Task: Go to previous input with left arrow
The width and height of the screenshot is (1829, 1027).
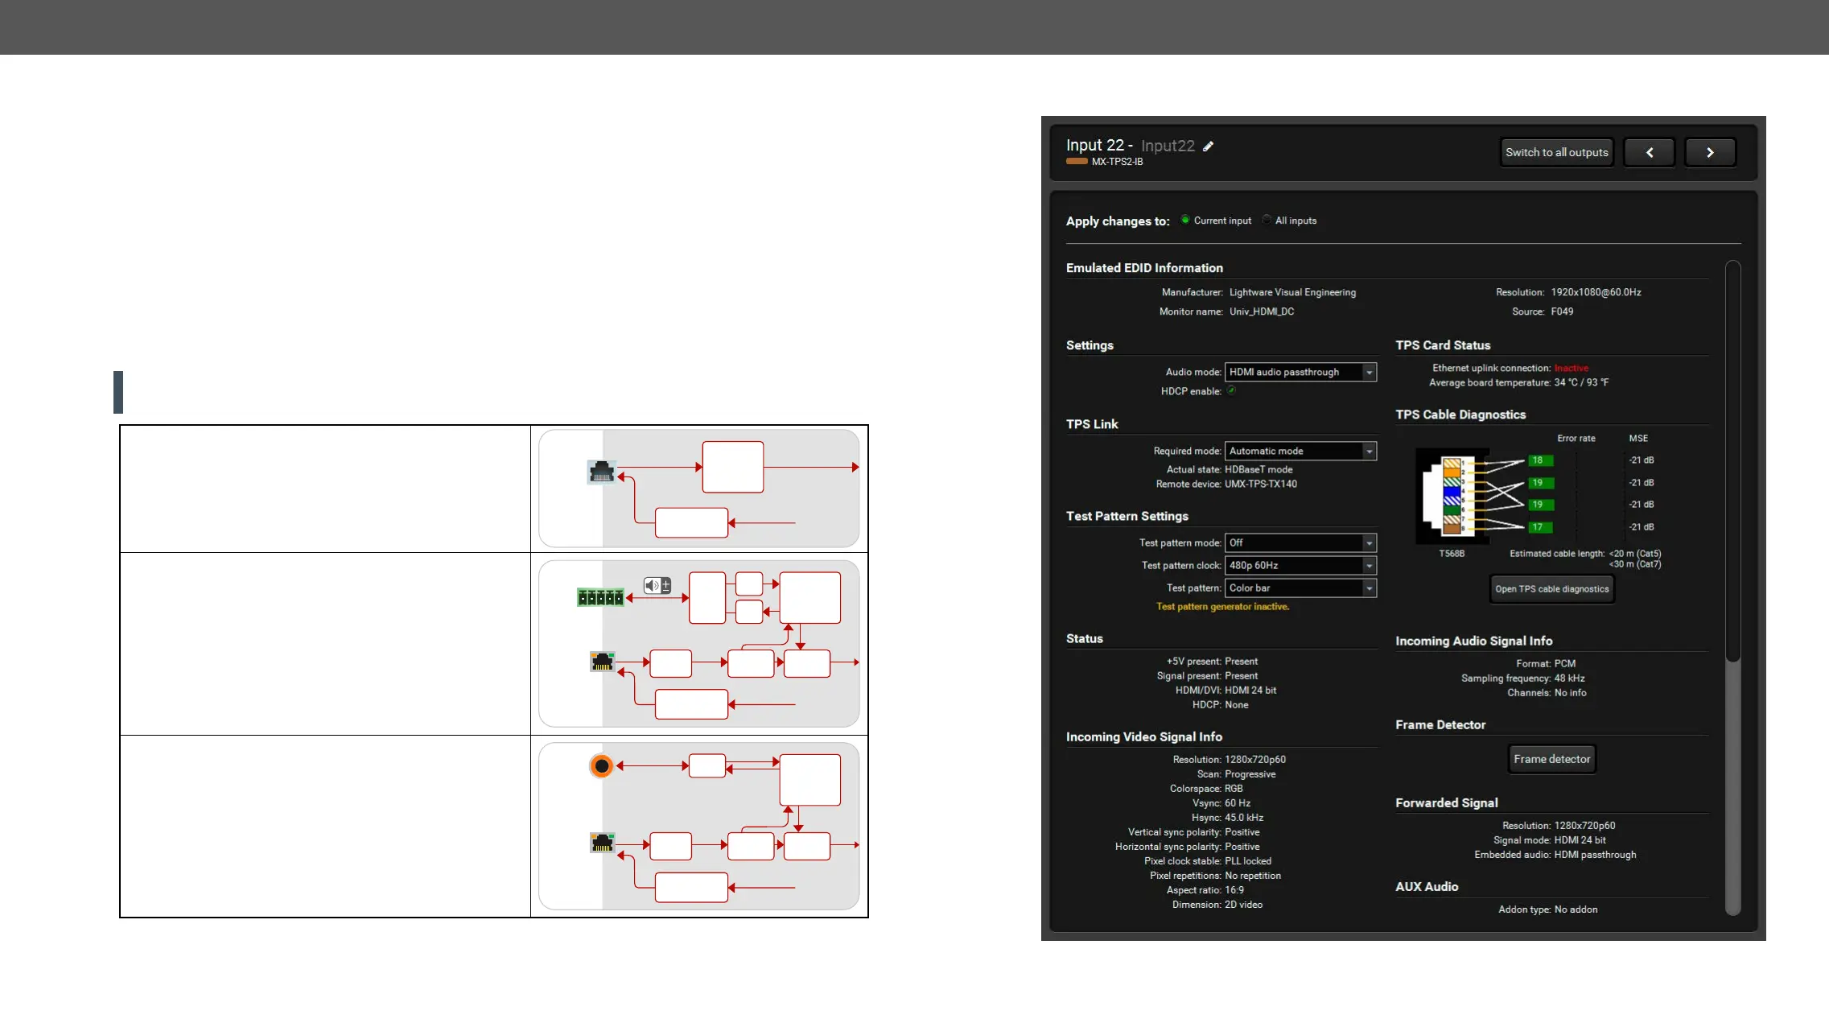Action: [1649, 152]
